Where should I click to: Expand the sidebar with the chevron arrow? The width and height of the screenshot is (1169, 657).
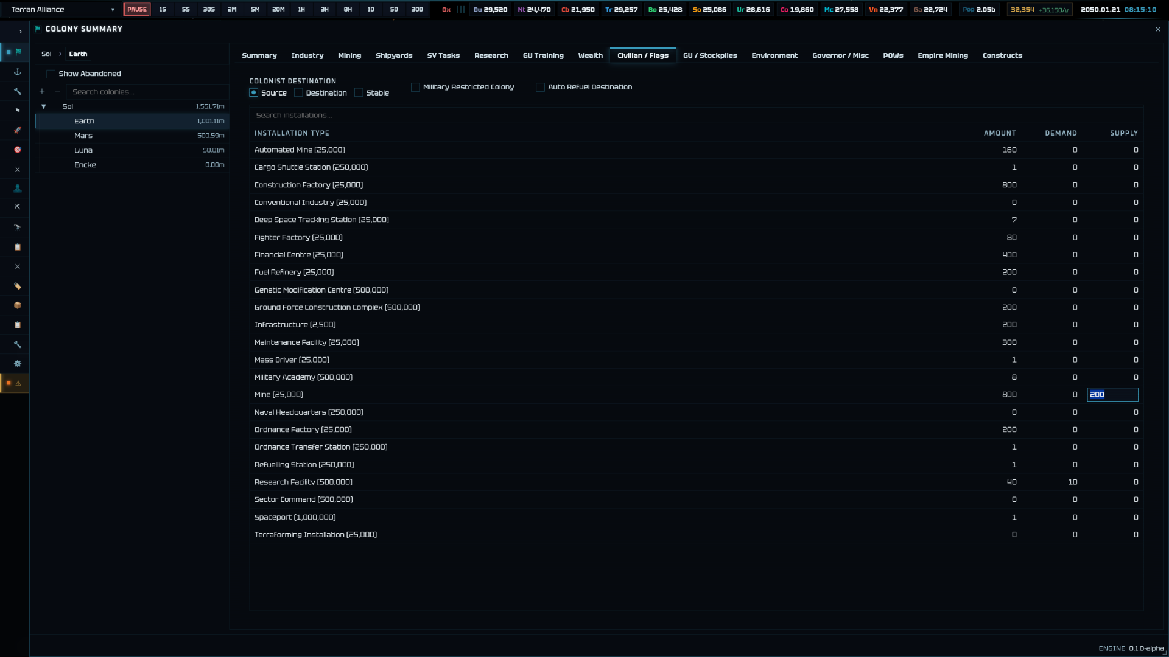21,32
